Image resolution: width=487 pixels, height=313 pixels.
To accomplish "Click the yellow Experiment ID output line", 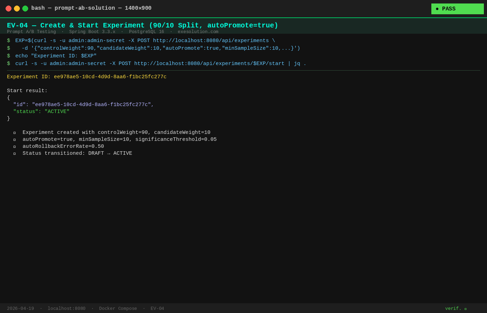I will click(87, 77).
